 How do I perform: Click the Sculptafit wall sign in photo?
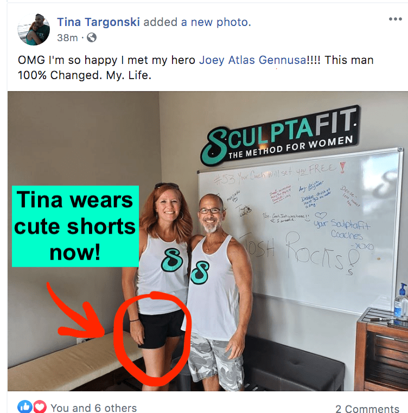pyautogui.click(x=279, y=136)
